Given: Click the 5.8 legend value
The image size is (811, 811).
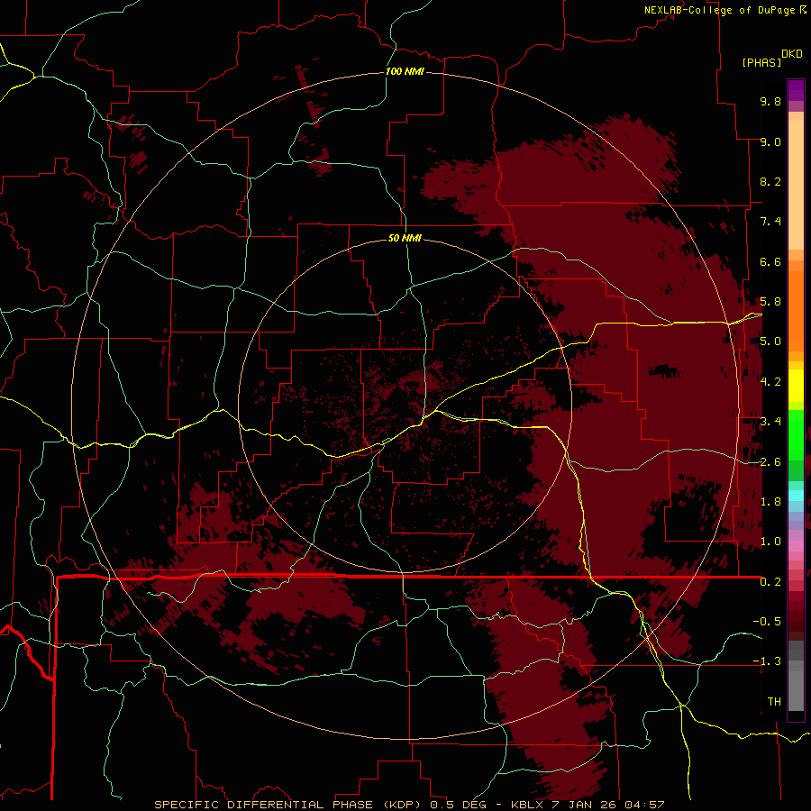Looking at the screenshot, I should 770,302.
